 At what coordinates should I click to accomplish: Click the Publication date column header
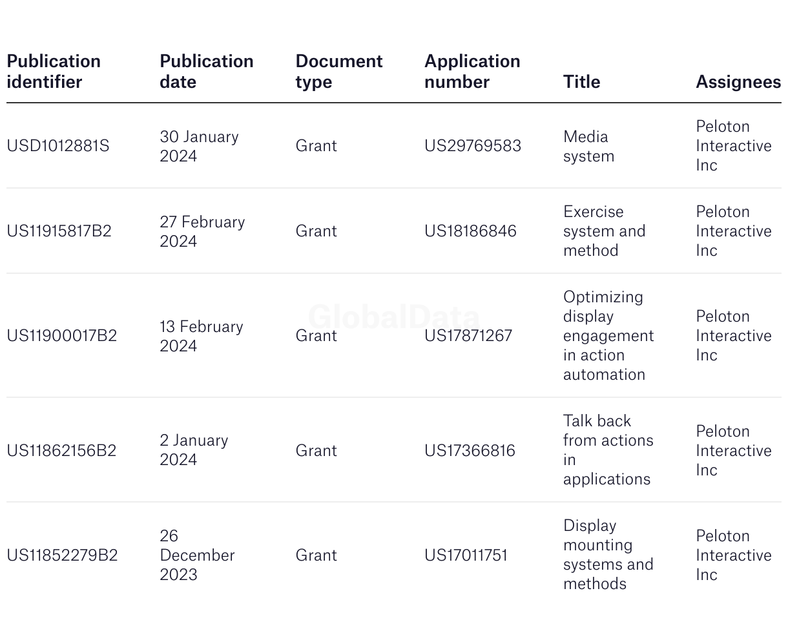[x=206, y=71]
